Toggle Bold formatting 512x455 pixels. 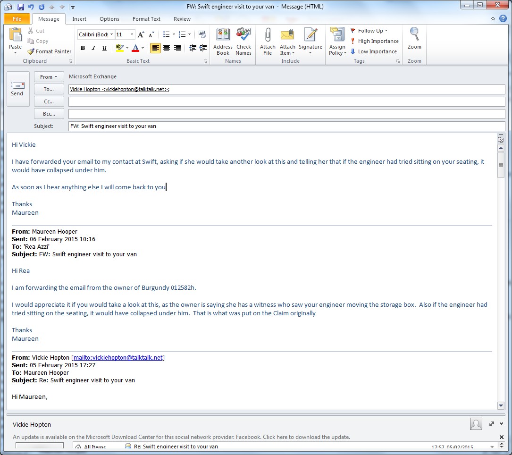pyautogui.click(x=83, y=48)
